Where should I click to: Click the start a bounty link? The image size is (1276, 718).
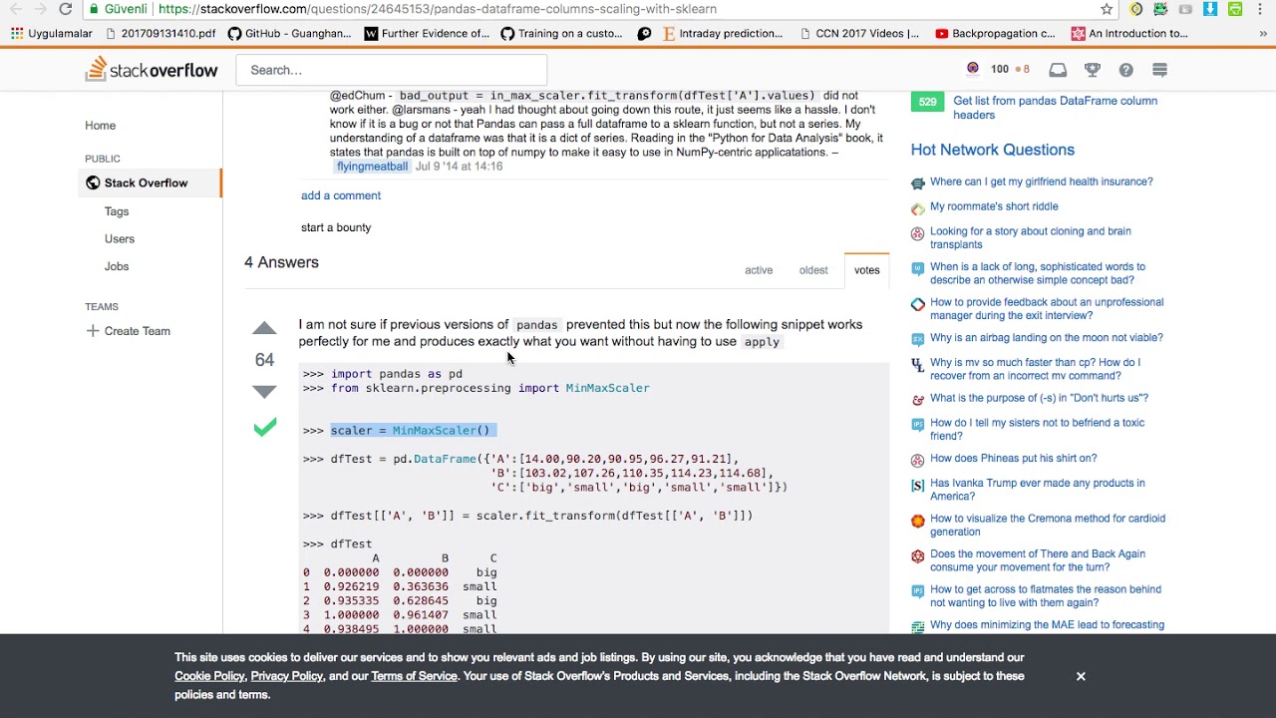(336, 227)
